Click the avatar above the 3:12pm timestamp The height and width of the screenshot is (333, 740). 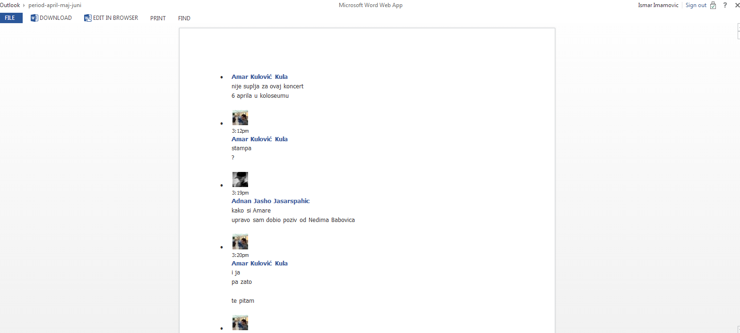[240, 118]
